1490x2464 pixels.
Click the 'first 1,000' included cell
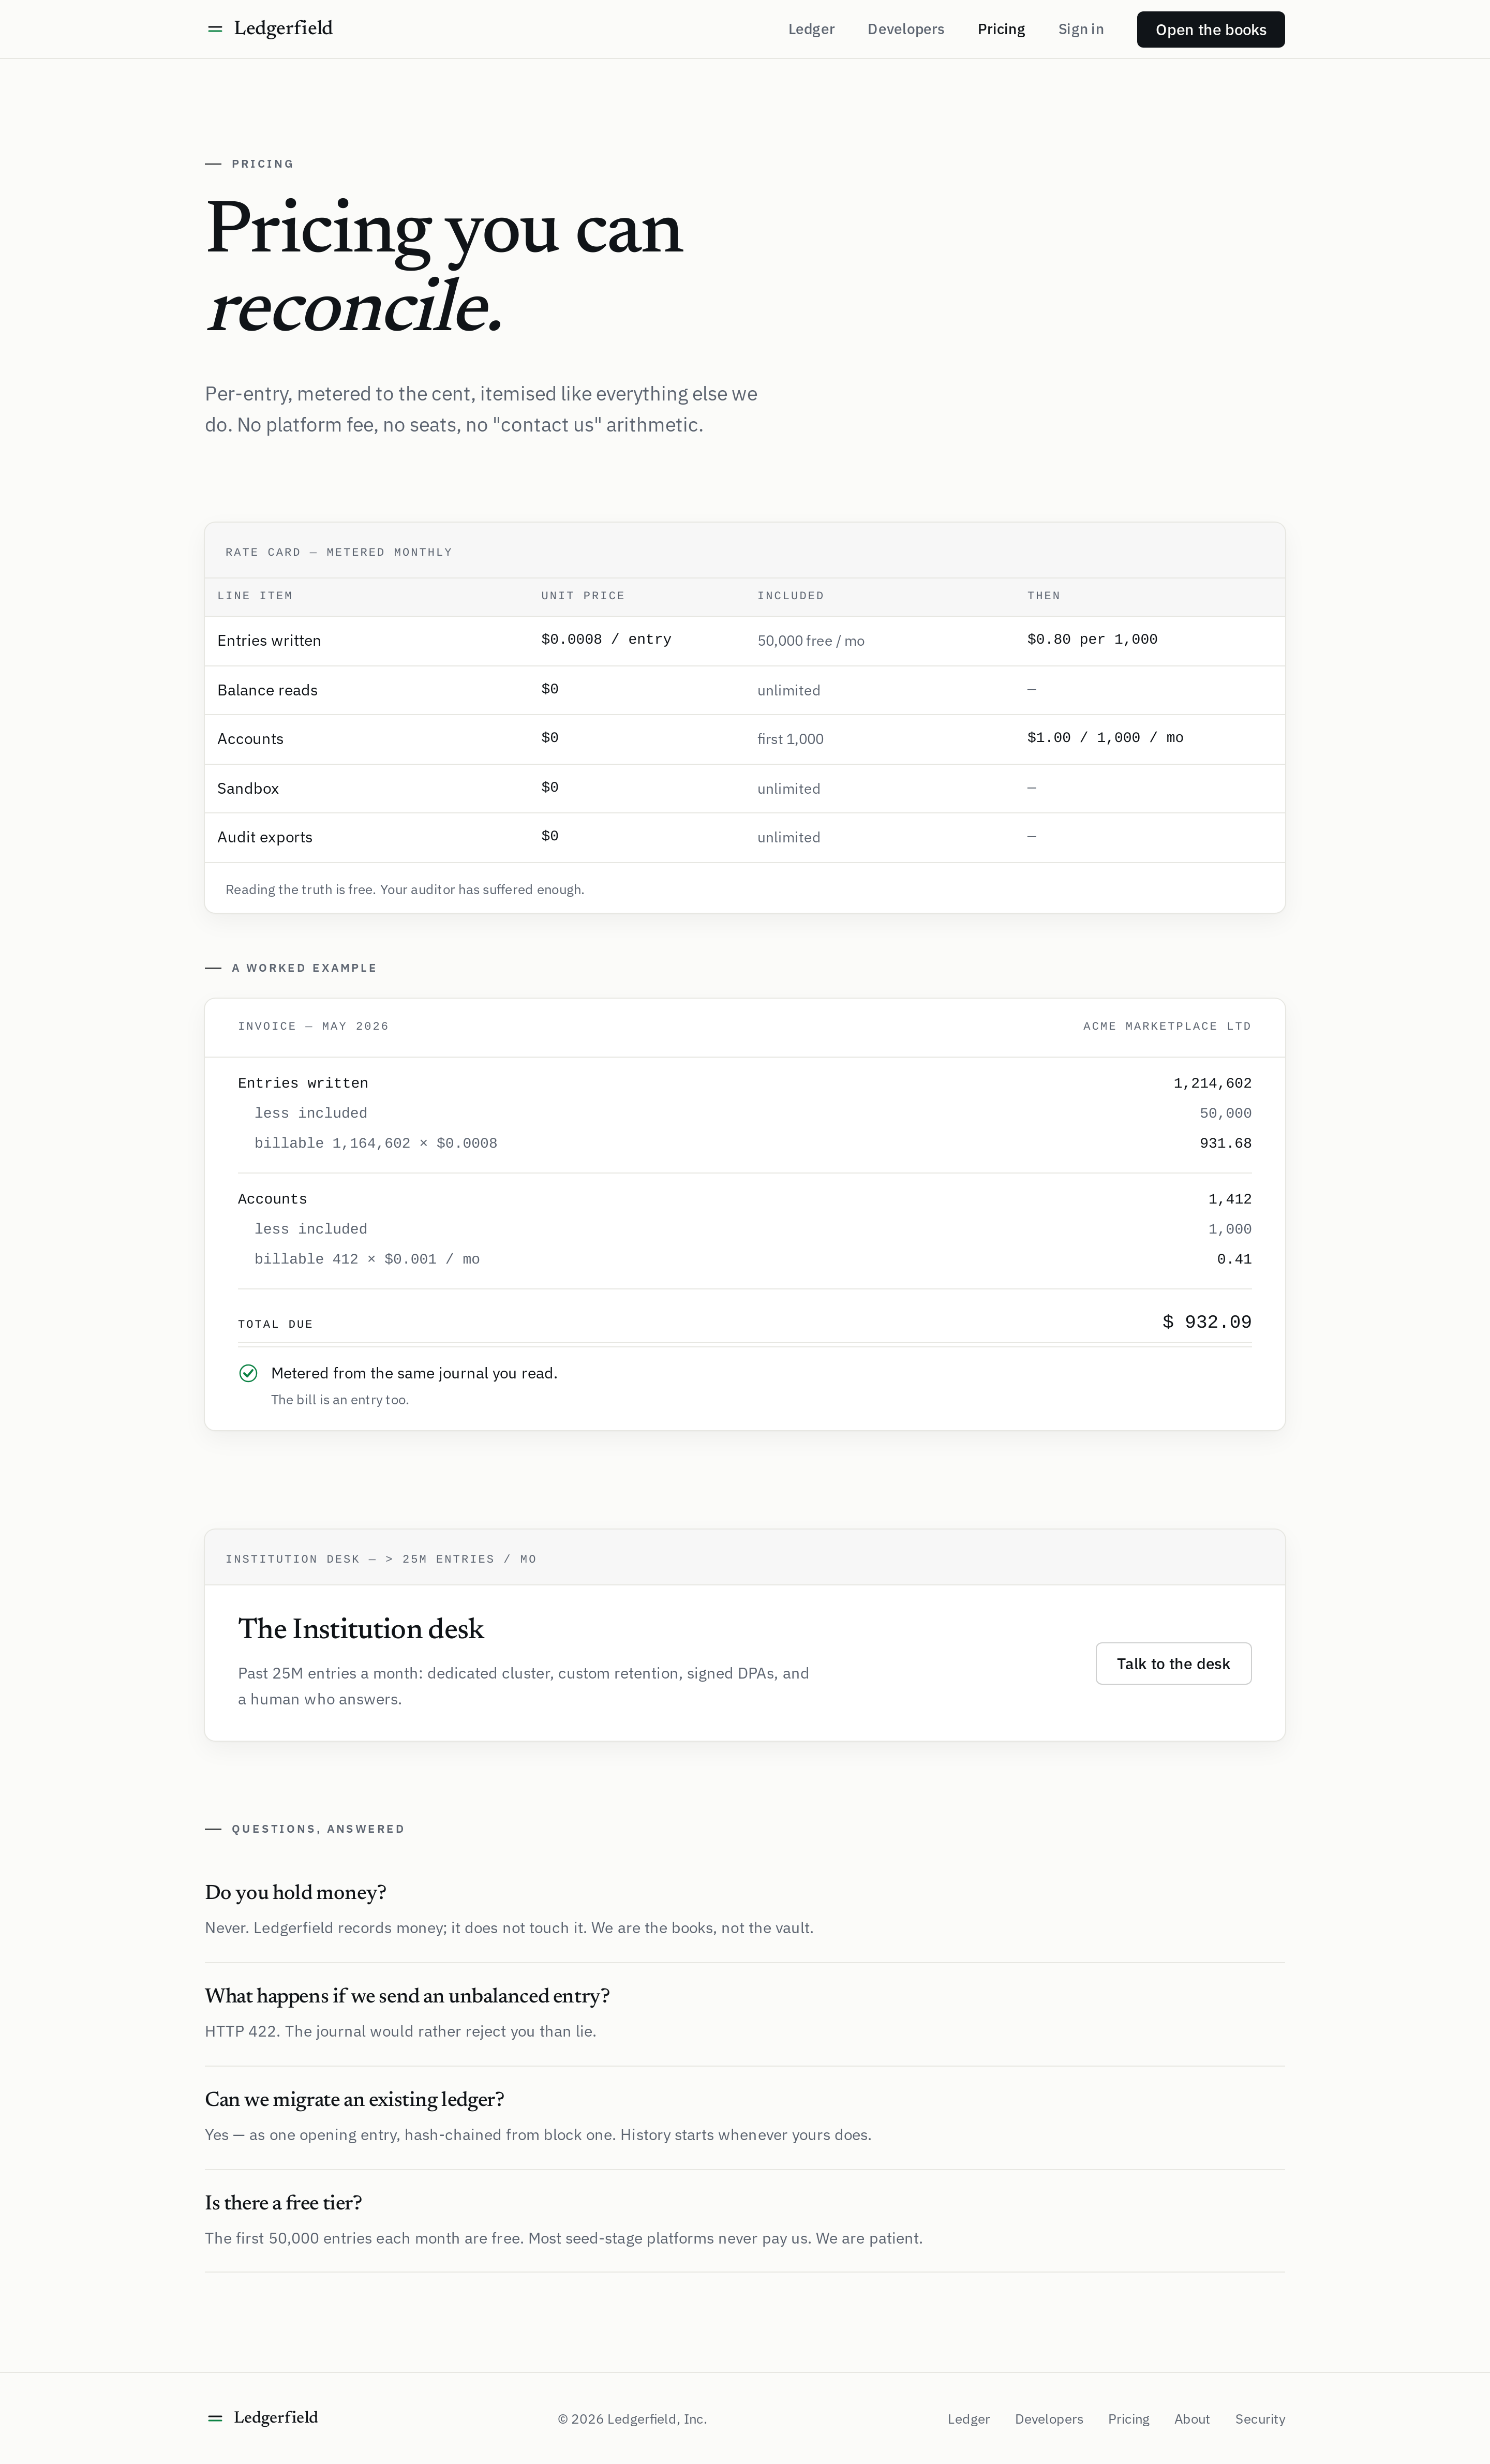click(790, 739)
